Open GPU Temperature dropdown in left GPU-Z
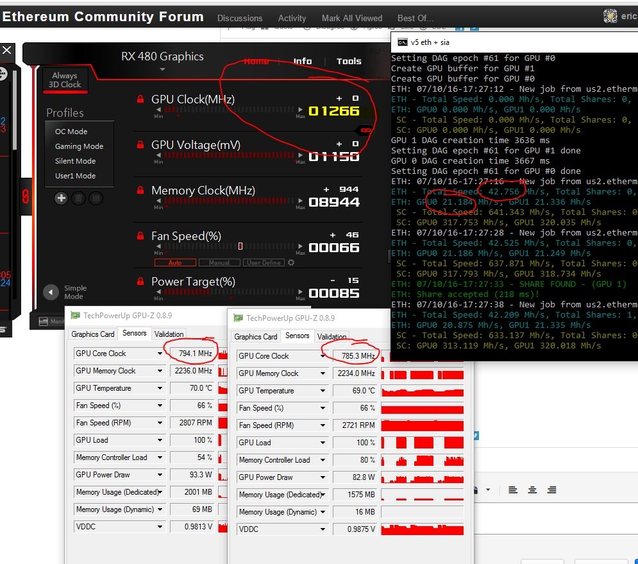 click(x=160, y=388)
